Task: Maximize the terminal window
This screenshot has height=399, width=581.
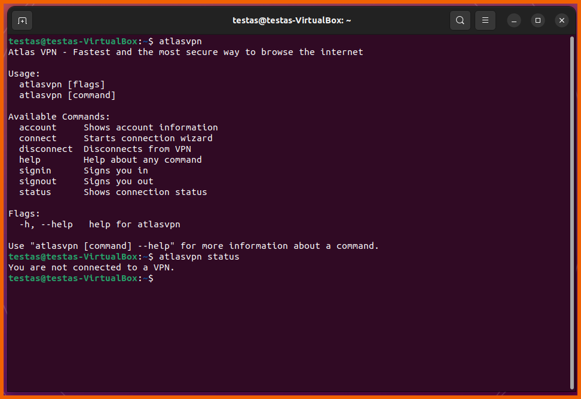Action: tap(538, 20)
